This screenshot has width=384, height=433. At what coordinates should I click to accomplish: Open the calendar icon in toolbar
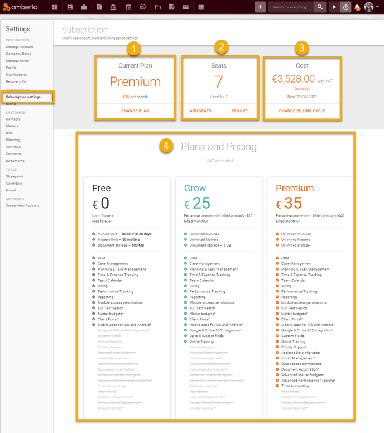tap(128, 7)
